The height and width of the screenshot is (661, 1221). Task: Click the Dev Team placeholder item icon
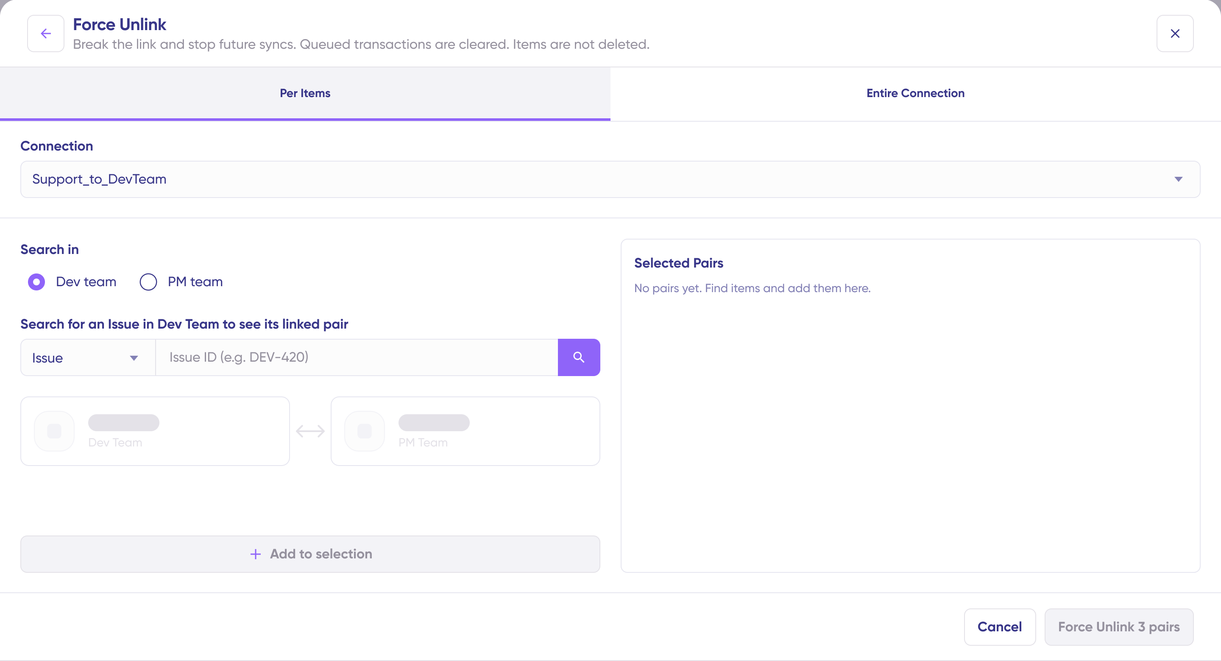(55, 431)
